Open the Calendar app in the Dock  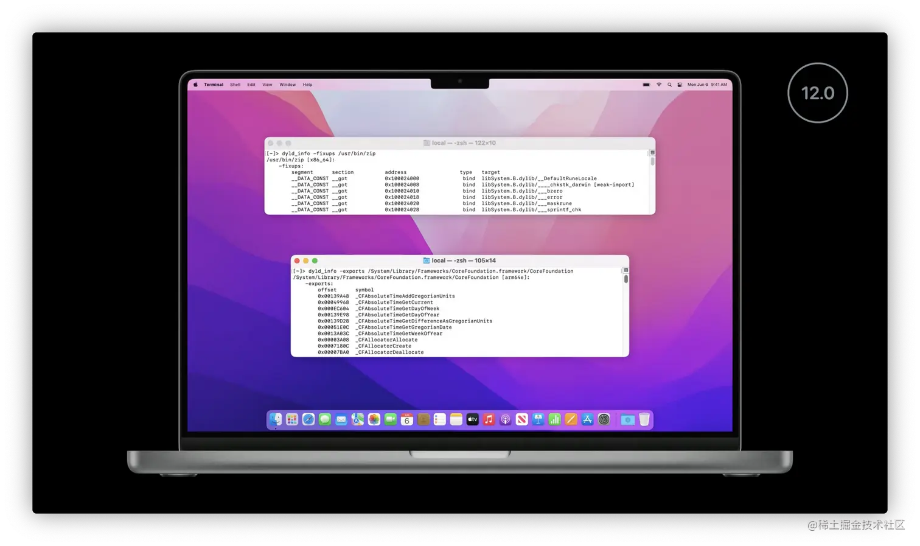407,419
